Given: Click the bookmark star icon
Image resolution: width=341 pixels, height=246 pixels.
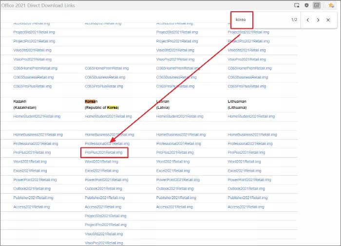Looking at the screenshot, I should [331, 5].
